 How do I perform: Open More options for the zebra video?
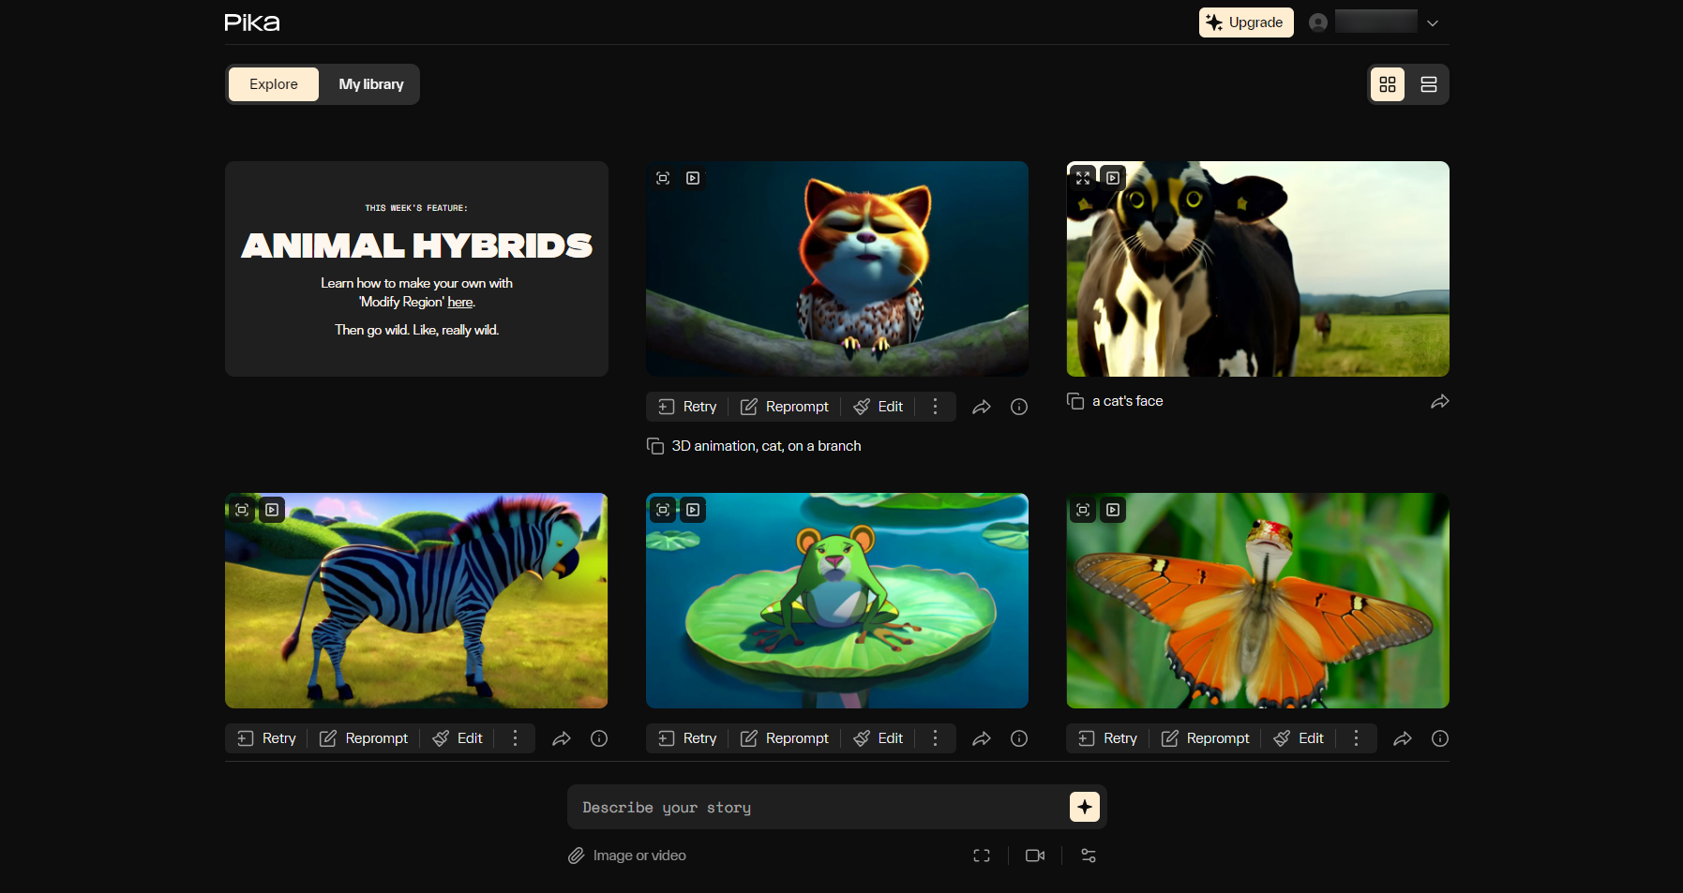coord(515,738)
